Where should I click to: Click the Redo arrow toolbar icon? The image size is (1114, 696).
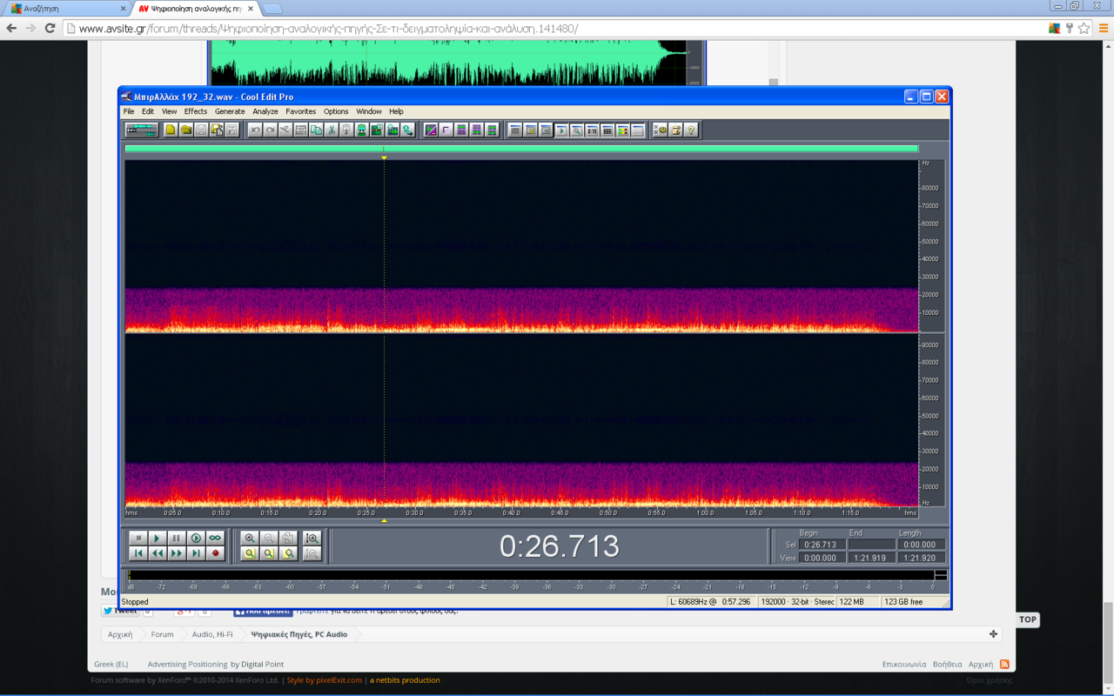click(x=271, y=130)
